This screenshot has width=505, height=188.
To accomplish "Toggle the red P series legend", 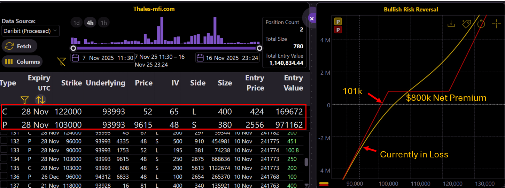I will [337, 30].
